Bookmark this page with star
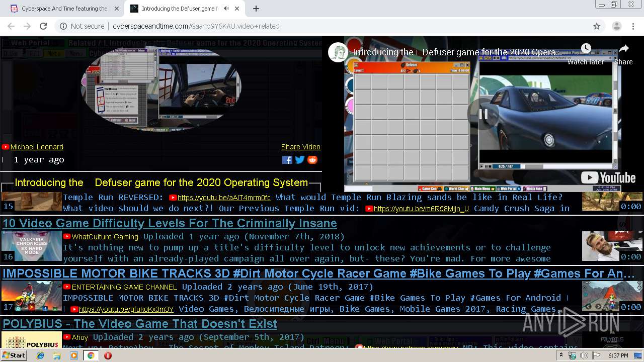This screenshot has width=644, height=362. pos(597,26)
